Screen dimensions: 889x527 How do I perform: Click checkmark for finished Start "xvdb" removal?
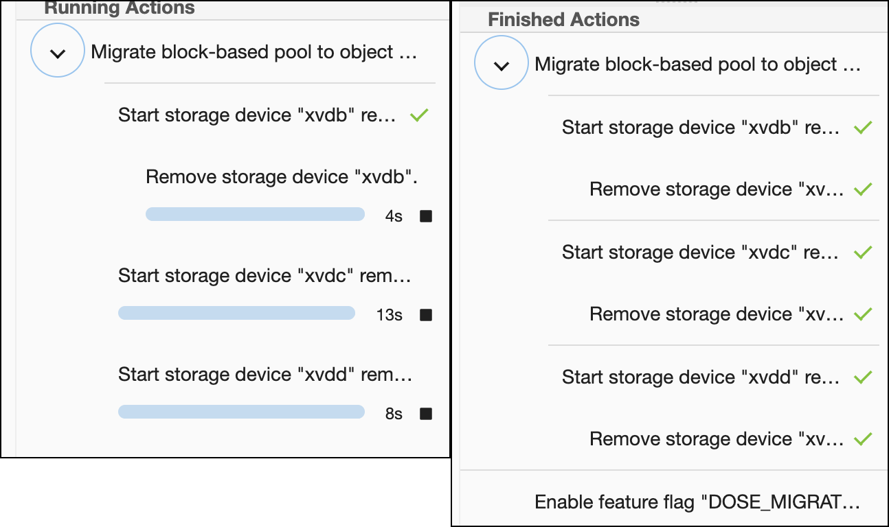coord(862,128)
